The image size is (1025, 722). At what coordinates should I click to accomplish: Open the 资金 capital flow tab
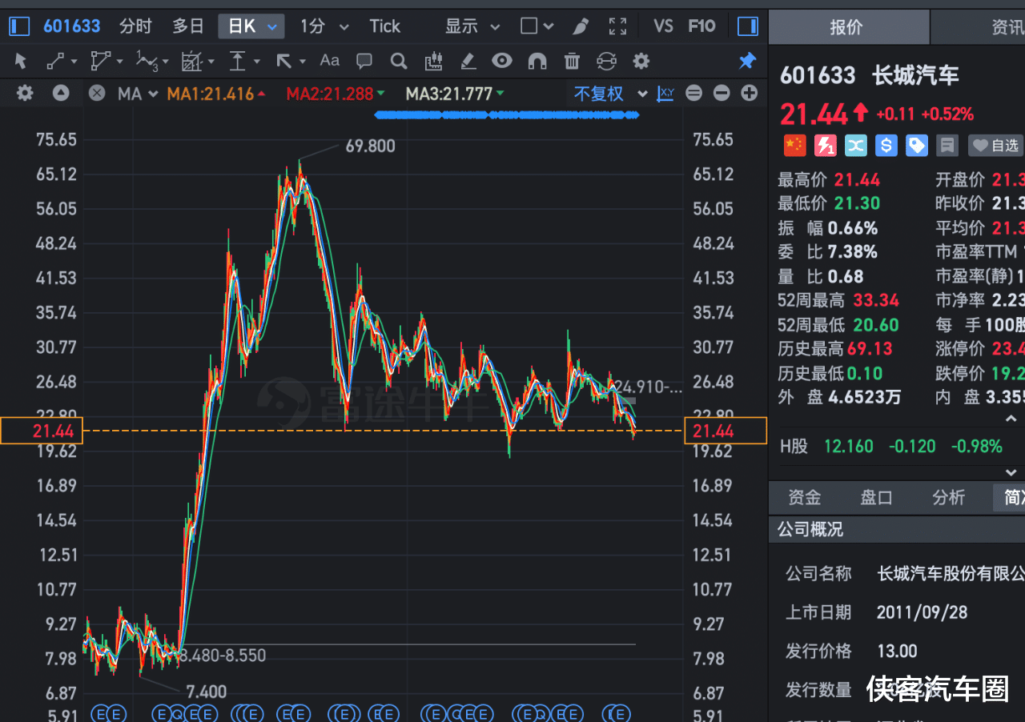pyautogui.click(x=804, y=498)
